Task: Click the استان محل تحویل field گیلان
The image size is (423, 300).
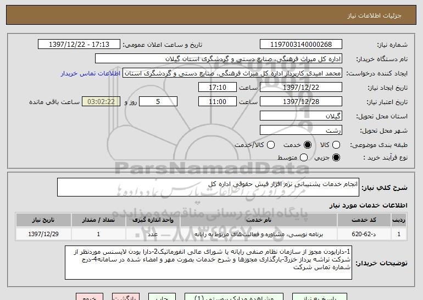Action: coord(301,116)
